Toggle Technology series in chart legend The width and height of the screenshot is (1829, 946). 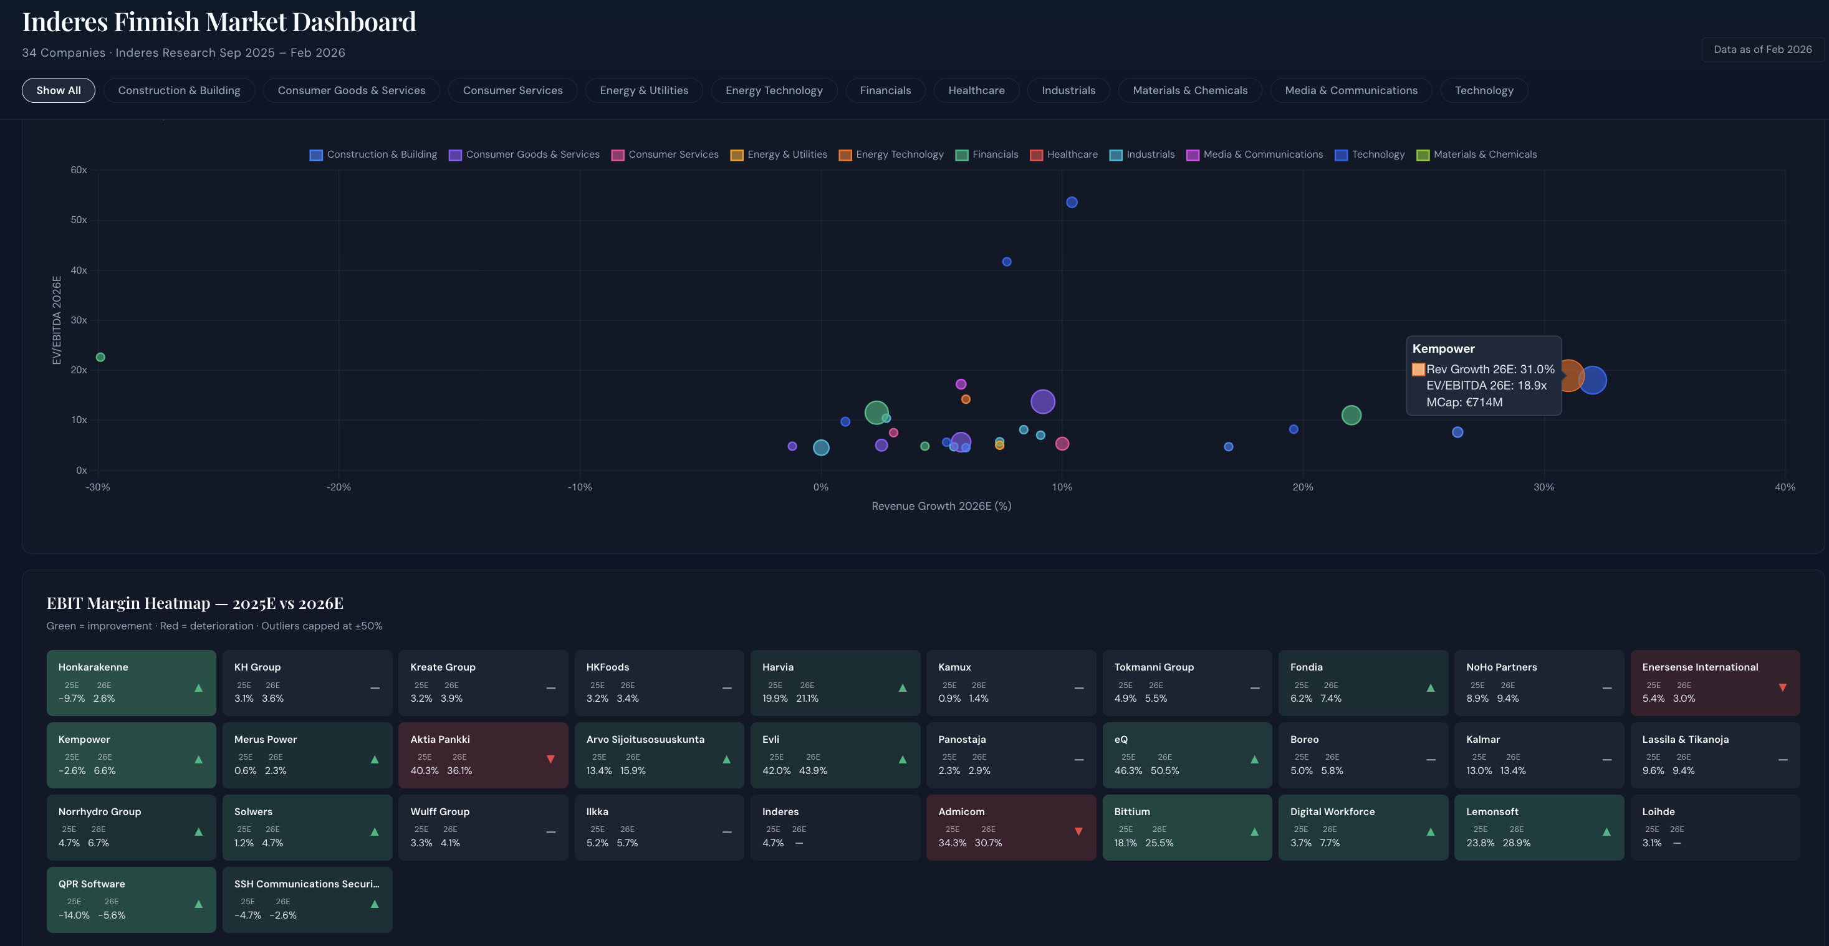(1378, 155)
